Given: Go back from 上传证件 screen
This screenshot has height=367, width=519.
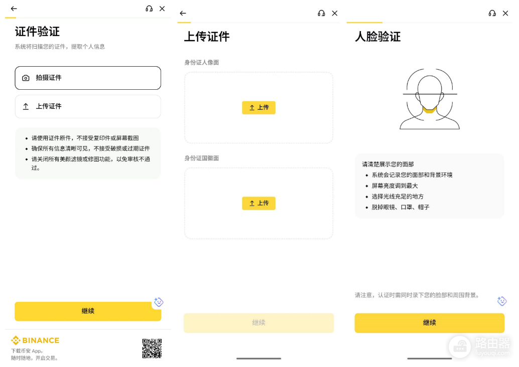Looking at the screenshot, I should [183, 13].
